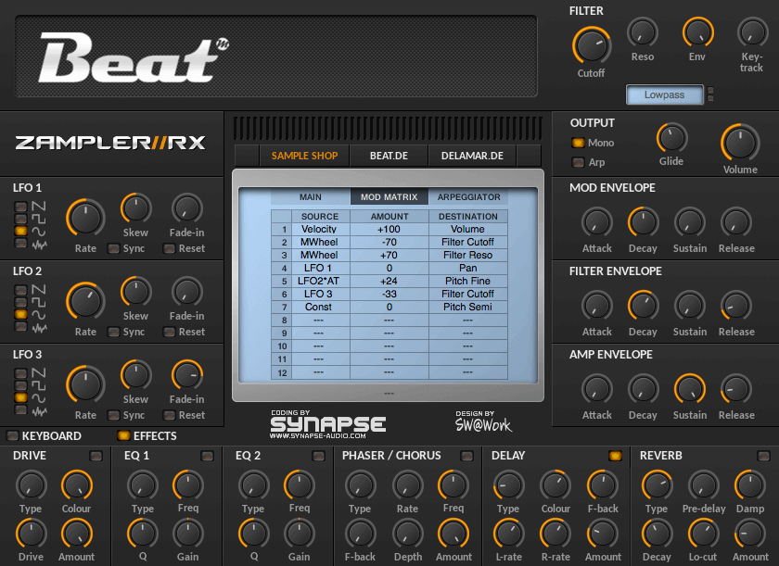Click the +24 amount in row 5

point(389,281)
